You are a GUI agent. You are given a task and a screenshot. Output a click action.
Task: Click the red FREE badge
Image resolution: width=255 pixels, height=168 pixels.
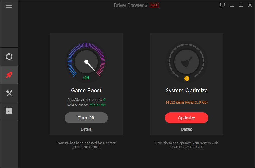[x=154, y=5]
